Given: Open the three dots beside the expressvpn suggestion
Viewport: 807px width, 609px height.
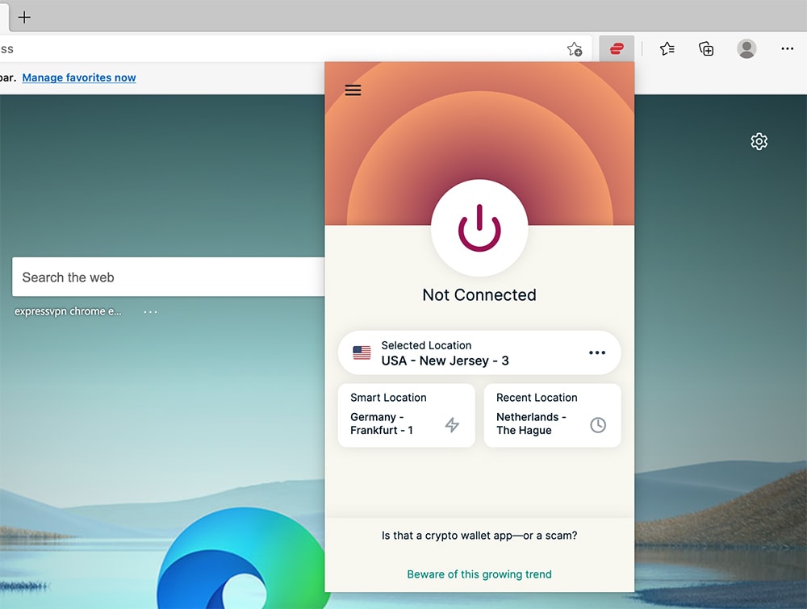Looking at the screenshot, I should click(x=150, y=311).
